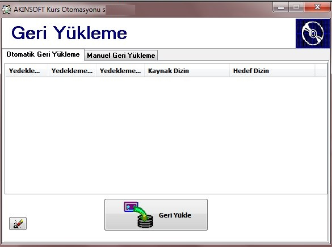Click the CD disc icon in header
Image resolution: width=332 pixels, height=247 pixels.
point(313,33)
